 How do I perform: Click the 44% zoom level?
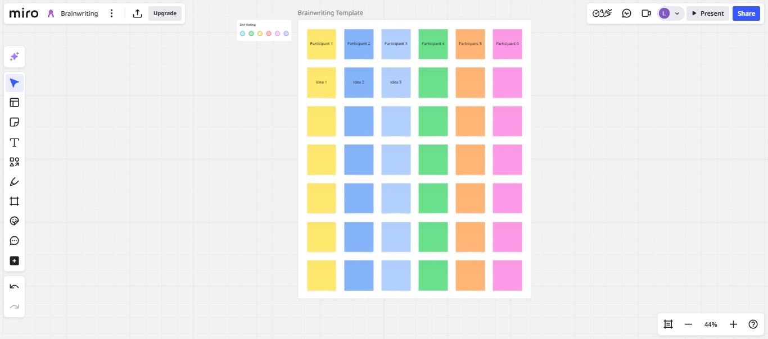pos(711,324)
